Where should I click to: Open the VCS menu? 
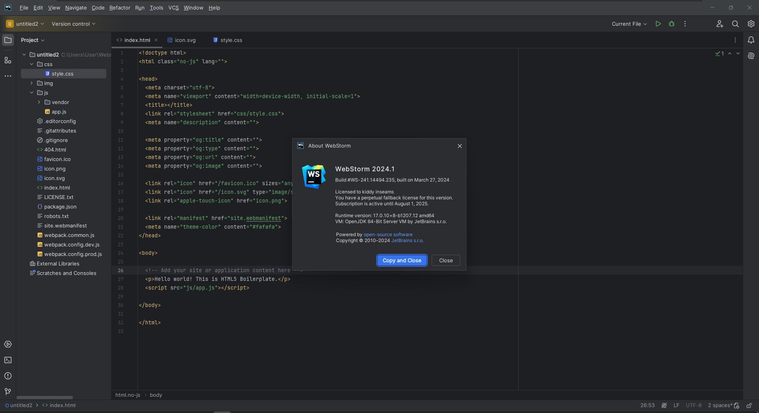174,8
